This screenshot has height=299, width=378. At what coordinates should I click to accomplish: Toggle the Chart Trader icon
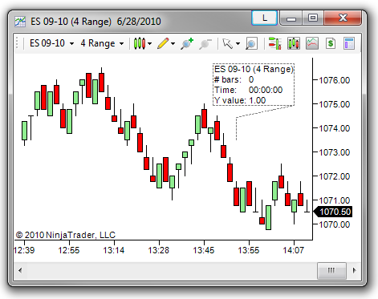pos(274,43)
